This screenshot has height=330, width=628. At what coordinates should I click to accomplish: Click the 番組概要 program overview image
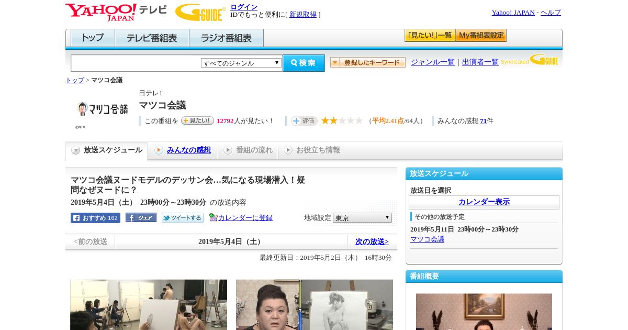[x=484, y=312]
